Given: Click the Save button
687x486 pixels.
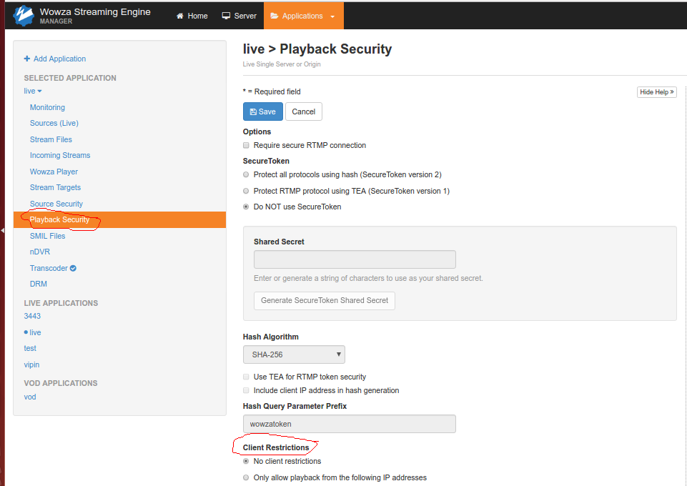Looking at the screenshot, I should click(263, 111).
